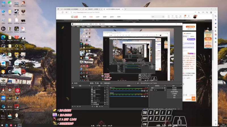Adjust the 麦克风/Aux volume slider
The image size is (227, 127).
126,91
